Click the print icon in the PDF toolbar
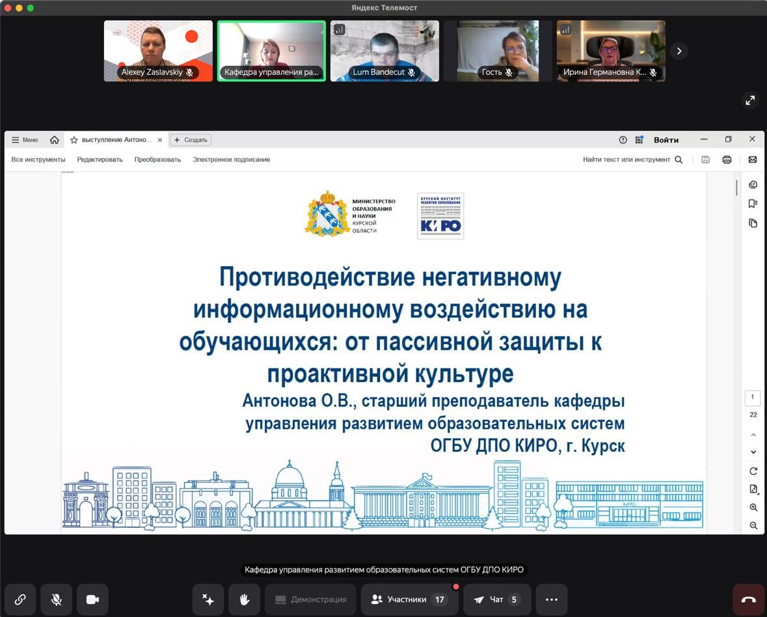Image resolution: width=767 pixels, height=617 pixels. point(727,159)
